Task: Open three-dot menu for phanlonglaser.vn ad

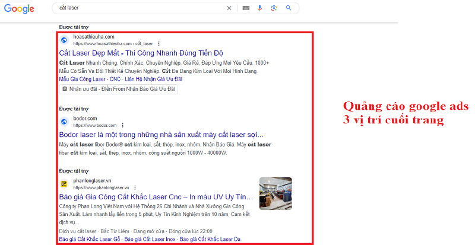Action: pyautogui.click(x=135, y=187)
